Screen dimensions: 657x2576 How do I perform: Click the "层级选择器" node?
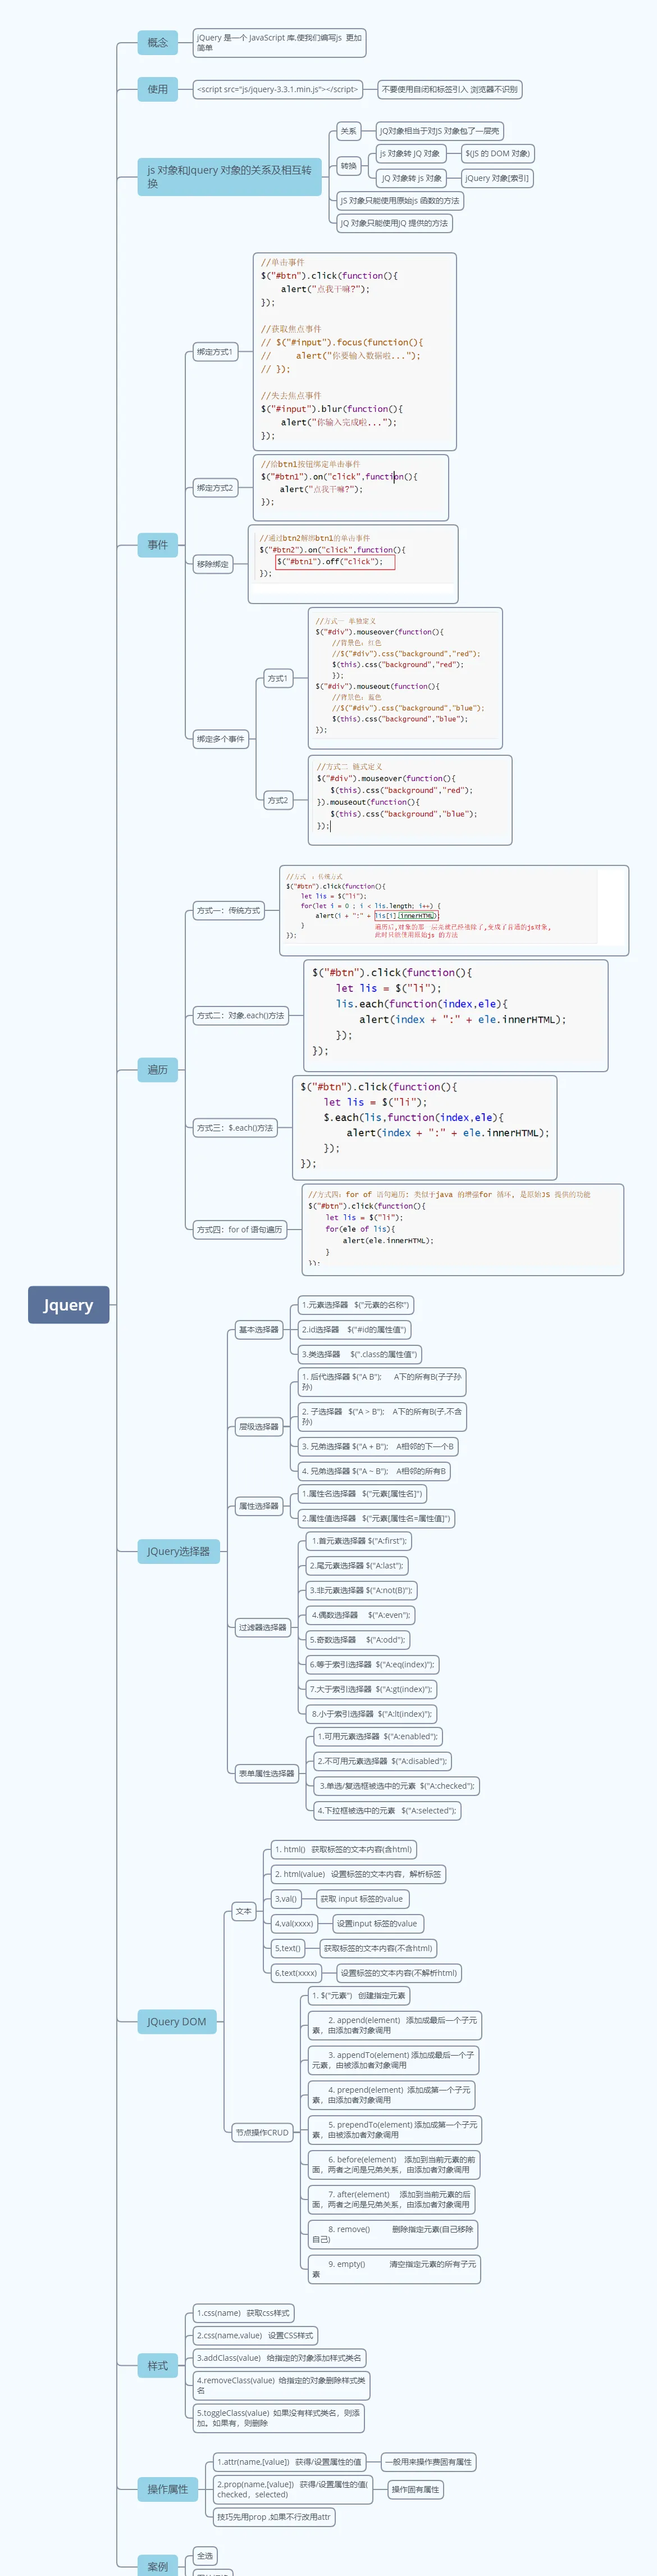259,1426
